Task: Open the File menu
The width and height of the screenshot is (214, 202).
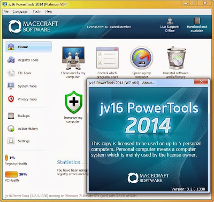Action: [6, 12]
